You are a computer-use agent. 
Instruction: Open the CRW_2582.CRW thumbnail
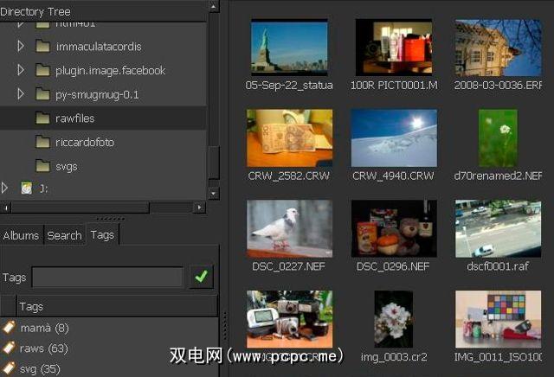point(289,137)
